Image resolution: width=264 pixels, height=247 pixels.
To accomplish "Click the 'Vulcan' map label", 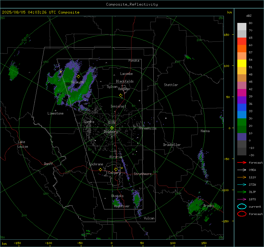I will point(149,218).
